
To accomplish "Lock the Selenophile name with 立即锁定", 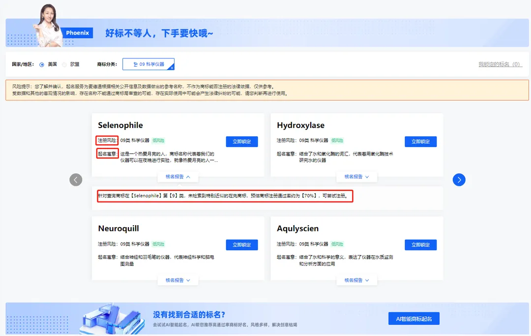I will tap(242, 141).
